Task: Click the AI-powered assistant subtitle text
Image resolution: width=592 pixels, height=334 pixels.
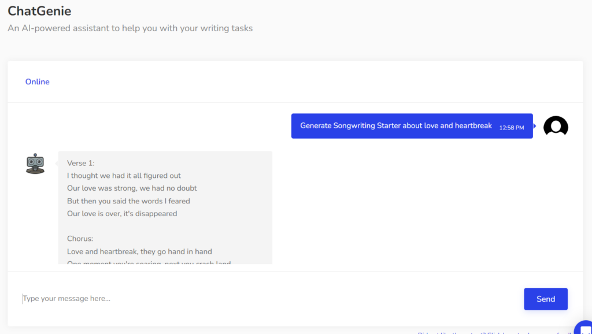Action: coord(130,28)
